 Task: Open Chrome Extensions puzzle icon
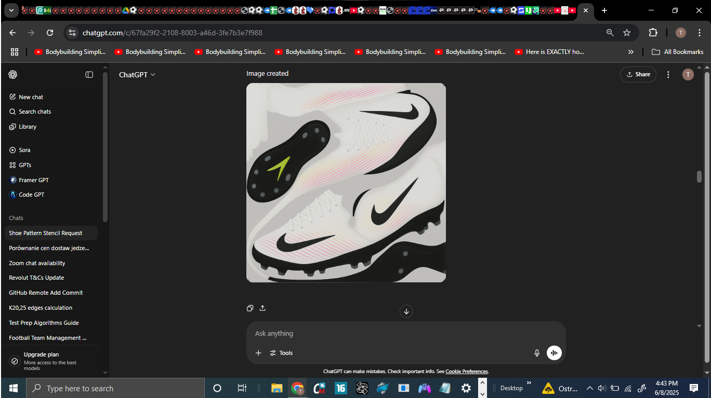tap(653, 33)
